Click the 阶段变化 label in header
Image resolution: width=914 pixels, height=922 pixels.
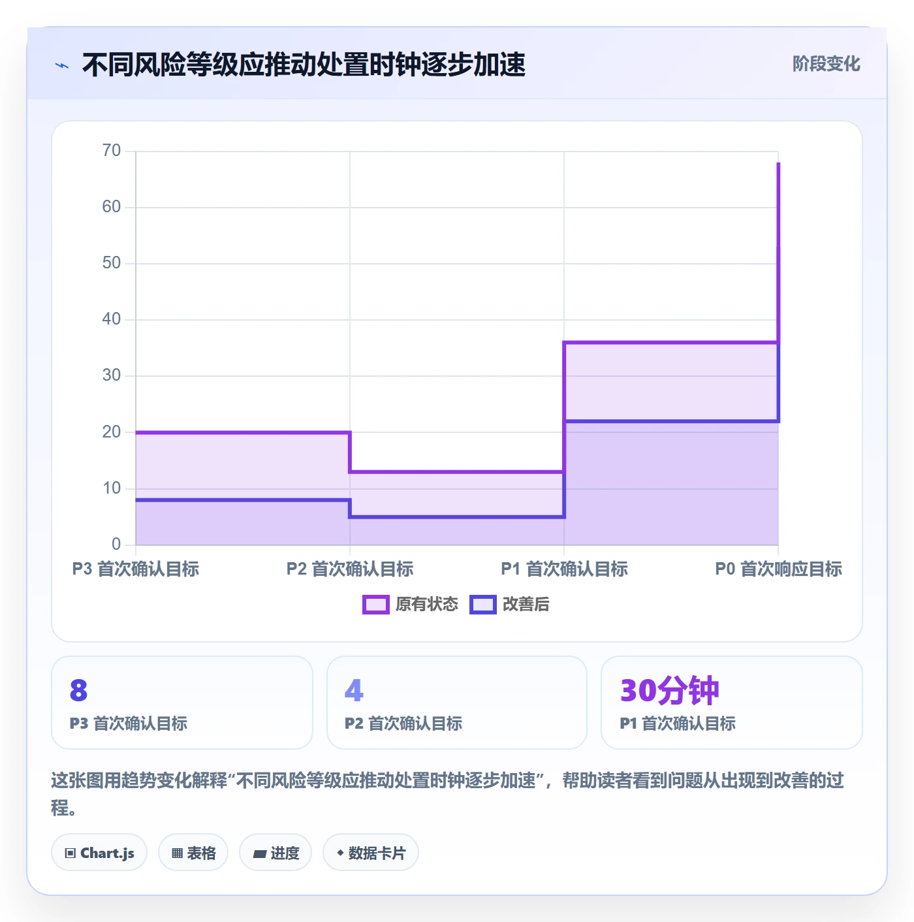826,64
